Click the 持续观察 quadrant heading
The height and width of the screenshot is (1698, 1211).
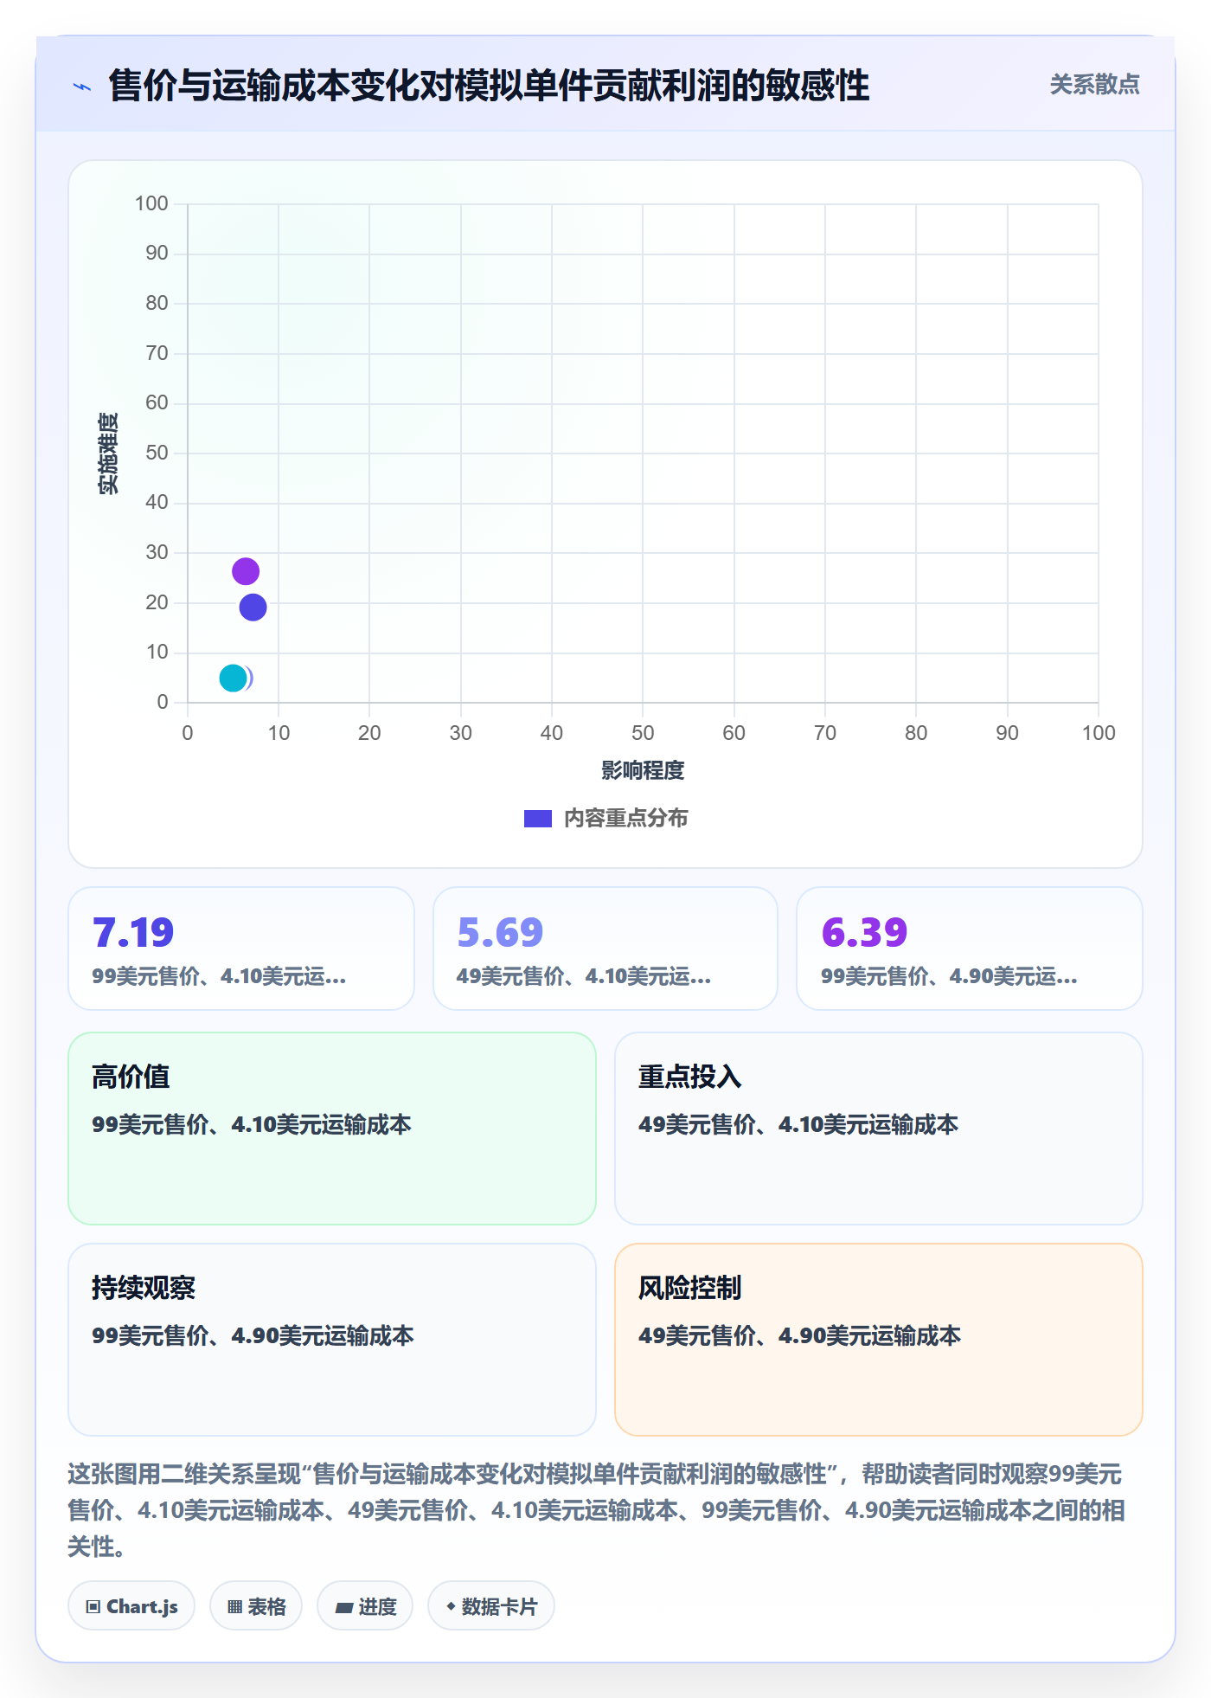coord(144,1288)
